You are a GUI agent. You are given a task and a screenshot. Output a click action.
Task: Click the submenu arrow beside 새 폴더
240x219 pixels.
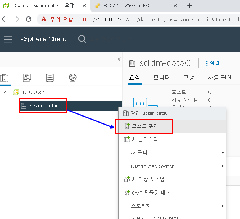[x=223, y=153]
